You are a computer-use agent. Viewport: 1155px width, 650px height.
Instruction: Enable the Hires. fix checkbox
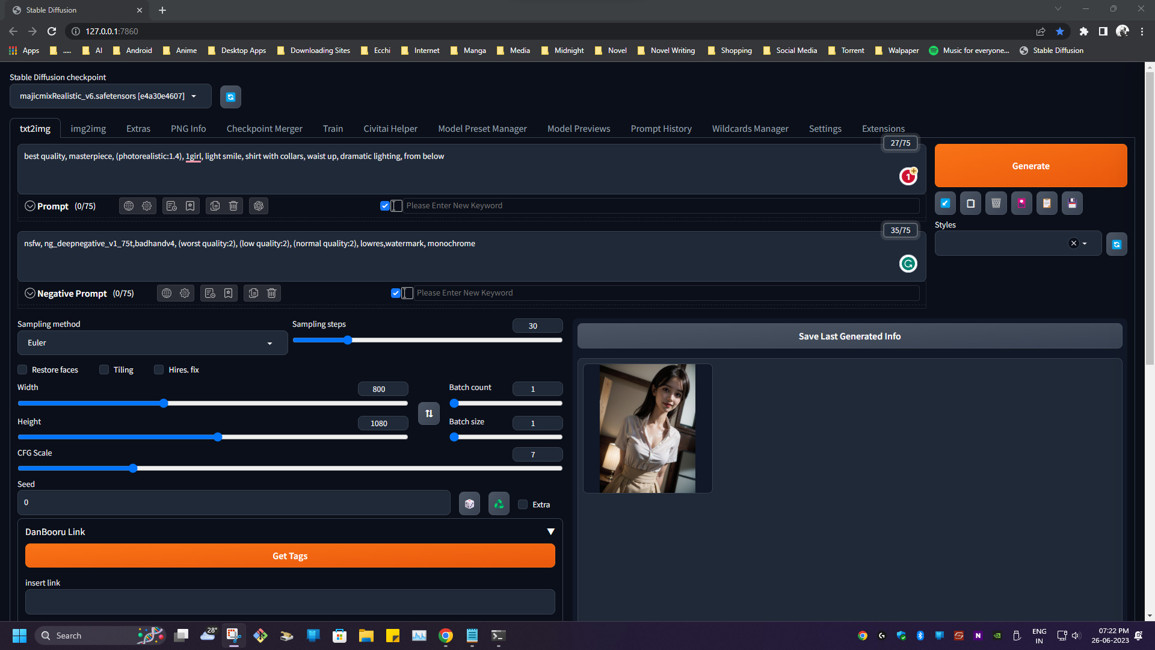point(159,370)
